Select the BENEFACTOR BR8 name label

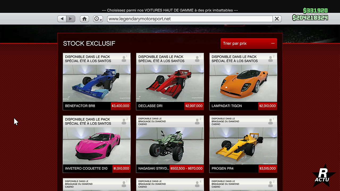pyautogui.click(x=80, y=106)
